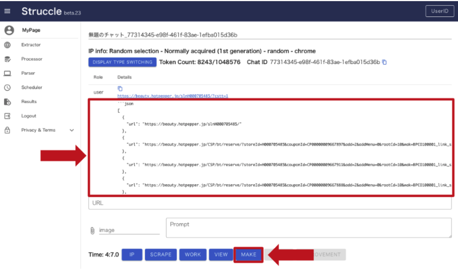Click the UserID button
Image resolution: width=458 pixels, height=280 pixels.
pos(439,11)
